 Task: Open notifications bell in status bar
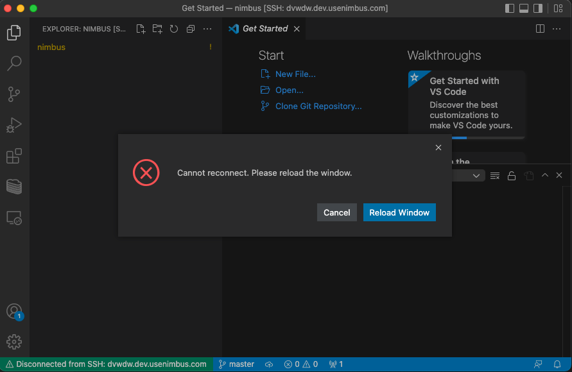[x=557, y=364]
